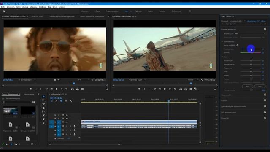Collapse Баланс белого section

tap(222, 42)
